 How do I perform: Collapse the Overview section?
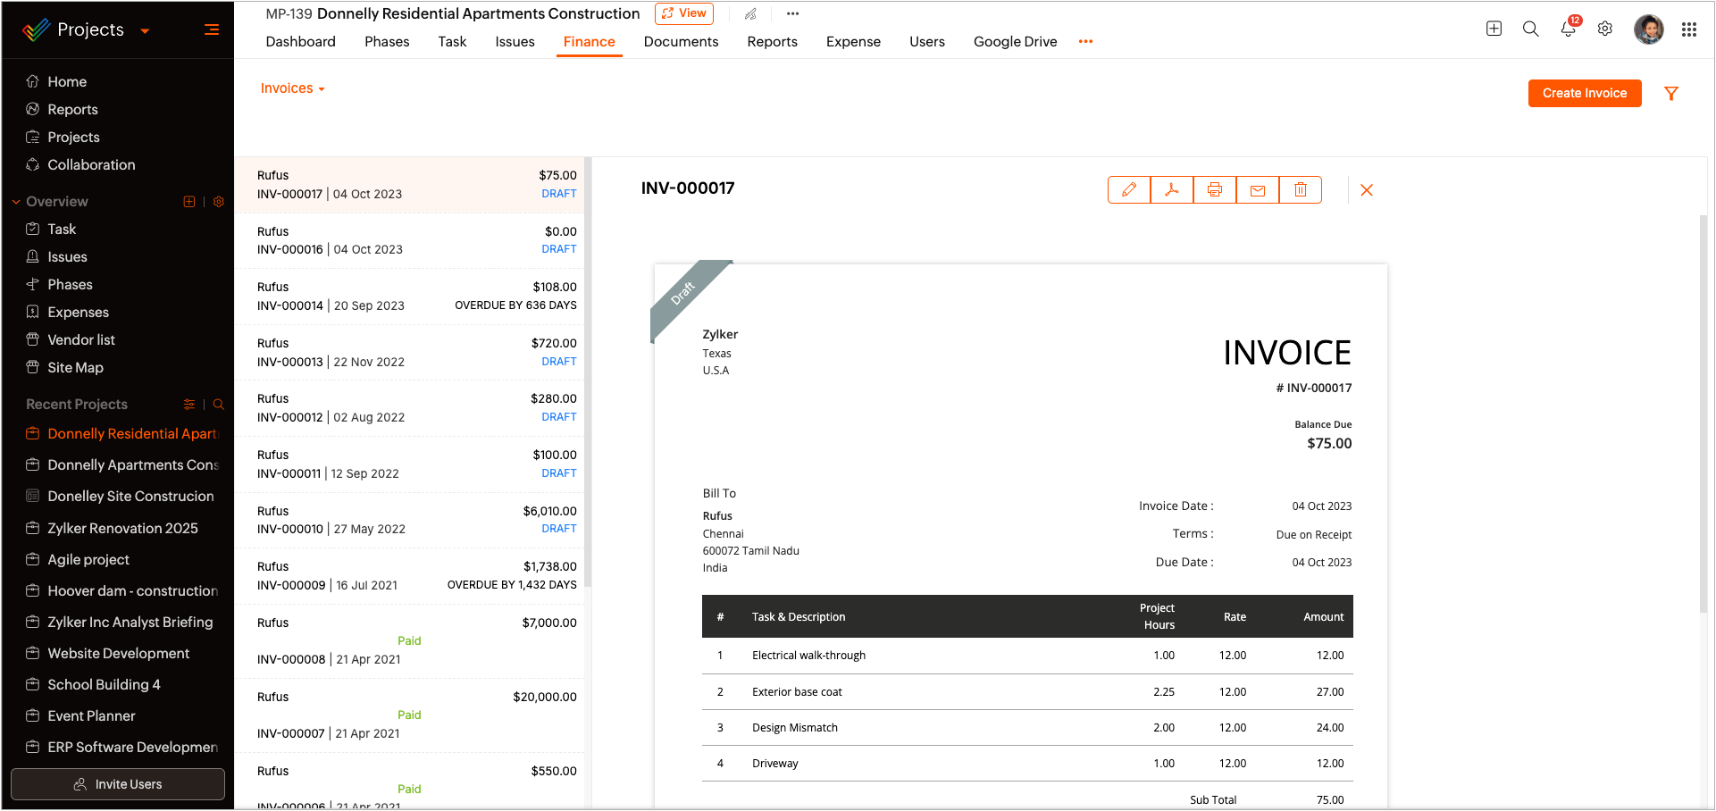pyautogui.click(x=15, y=202)
